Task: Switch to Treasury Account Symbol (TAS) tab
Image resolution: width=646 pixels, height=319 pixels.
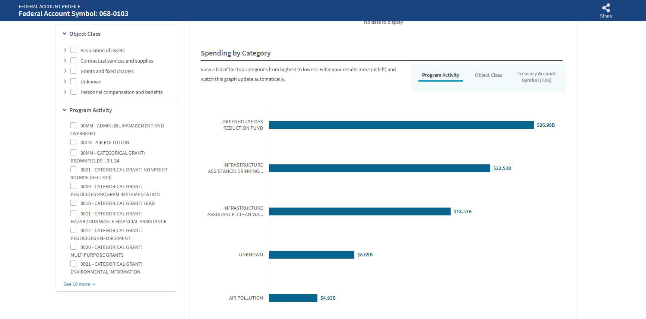Action: click(536, 77)
